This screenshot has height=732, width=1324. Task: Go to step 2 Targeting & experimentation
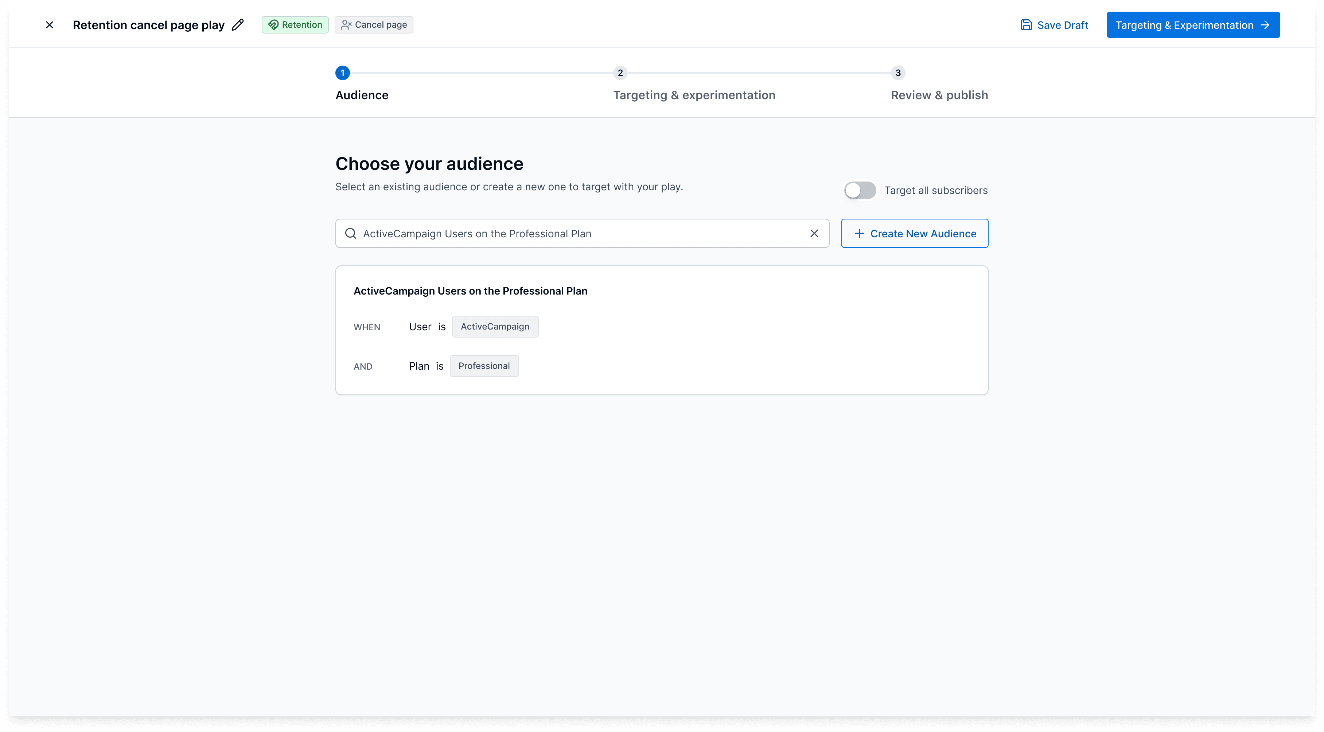pos(694,95)
